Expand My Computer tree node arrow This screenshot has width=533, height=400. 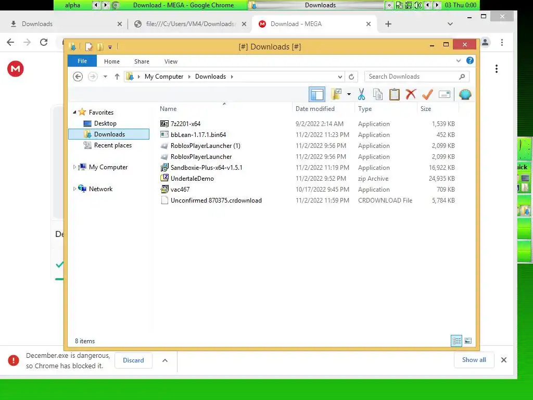(x=74, y=167)
